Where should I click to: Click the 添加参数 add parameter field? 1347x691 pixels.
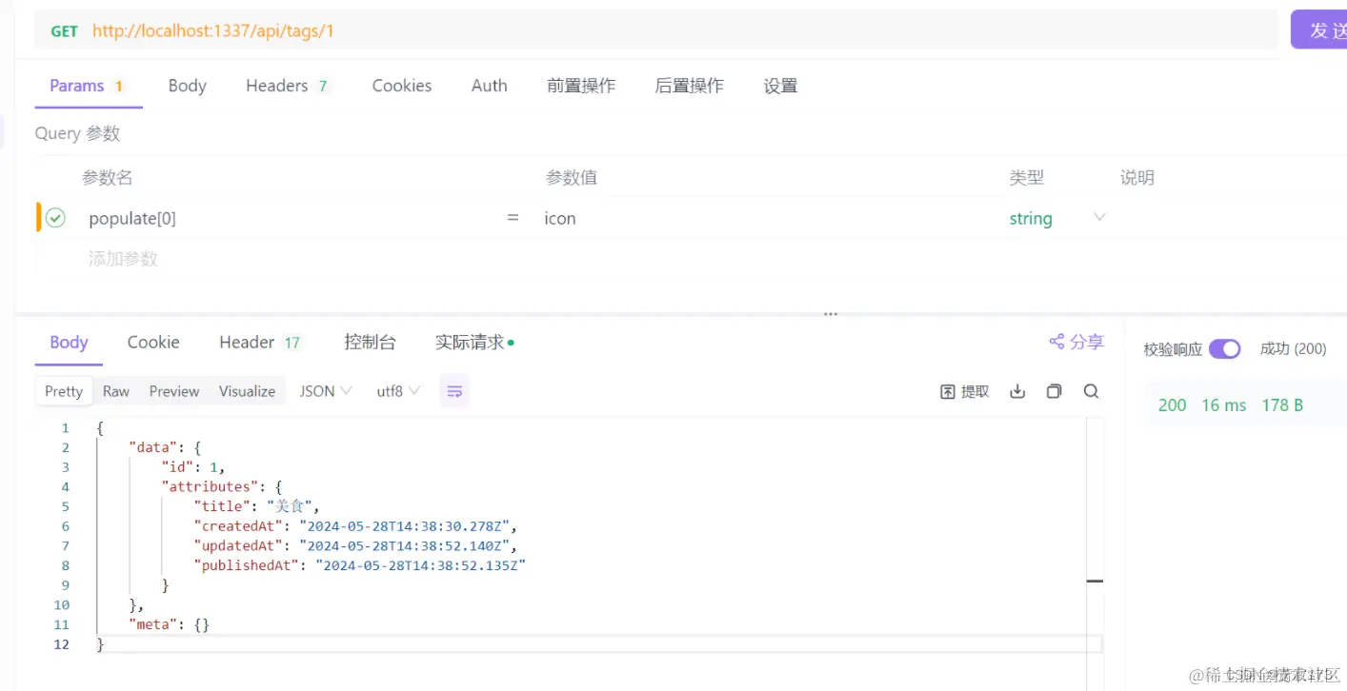point(123,259)
